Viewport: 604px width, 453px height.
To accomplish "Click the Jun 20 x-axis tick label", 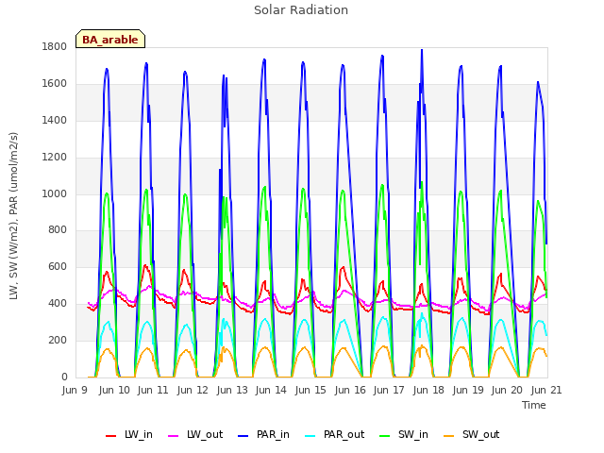I will (507, 390).
